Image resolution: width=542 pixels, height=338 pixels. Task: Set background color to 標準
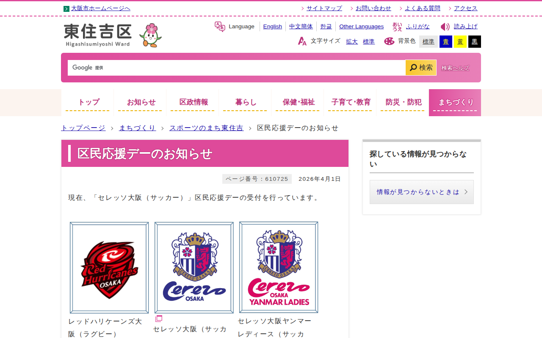pyautogui.click(x=429, y=42)
